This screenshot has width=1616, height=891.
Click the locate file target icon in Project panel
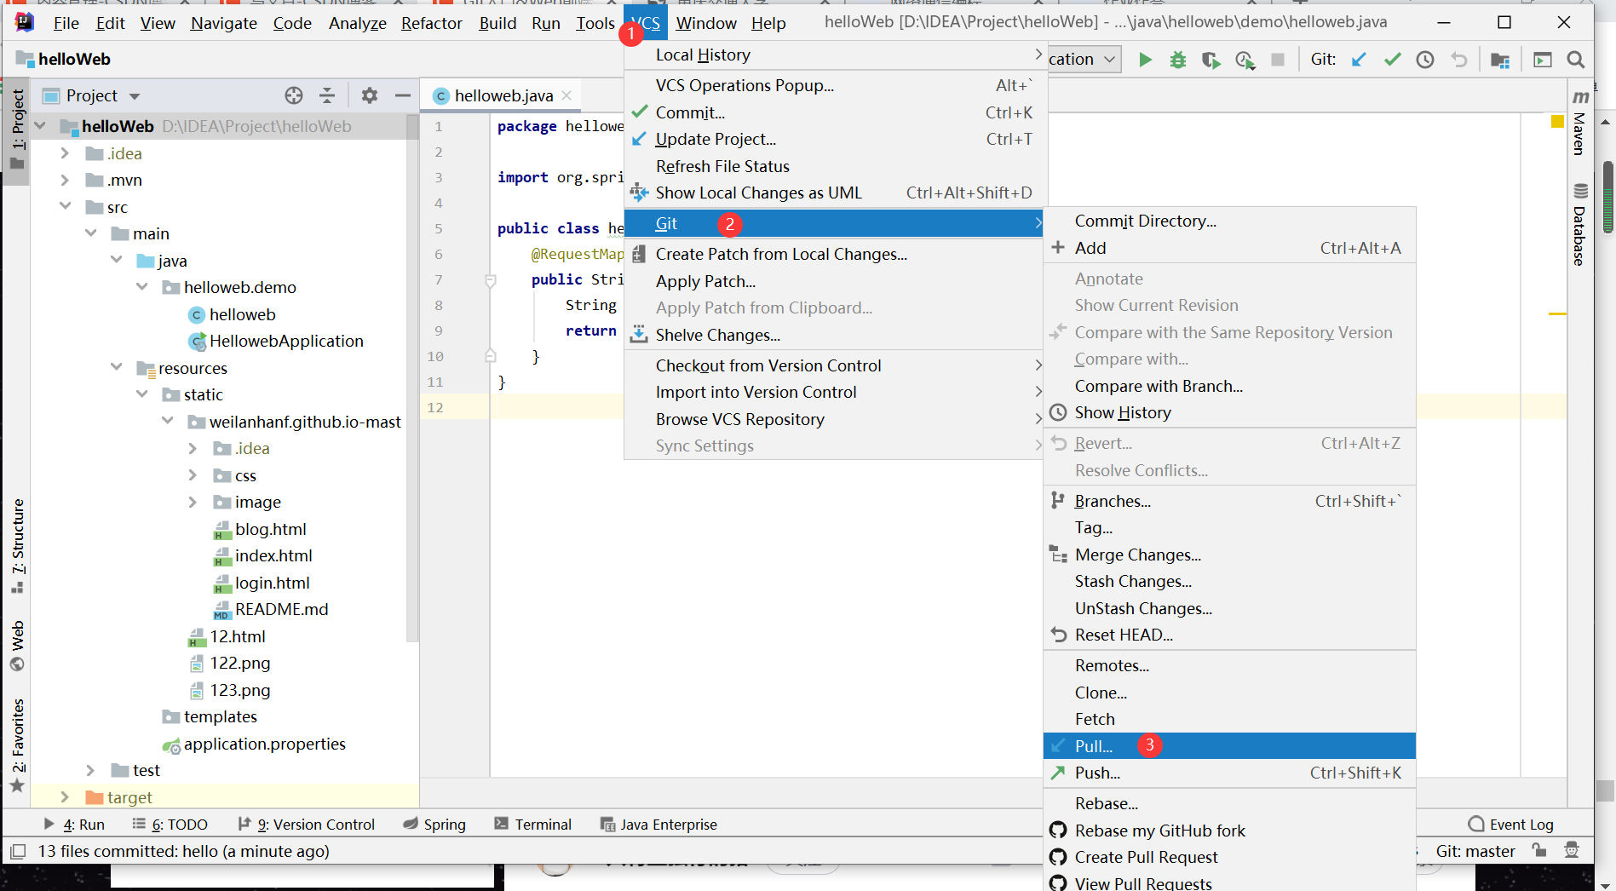pyautogui.click(x=294, y=95)
